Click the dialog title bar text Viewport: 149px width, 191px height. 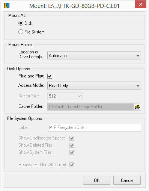(74, 6)
